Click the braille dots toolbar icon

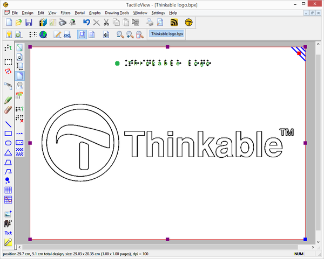coord(33,34)
